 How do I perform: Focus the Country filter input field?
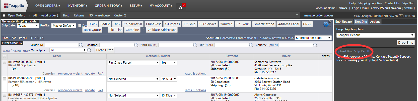click(x=296, y=45)
